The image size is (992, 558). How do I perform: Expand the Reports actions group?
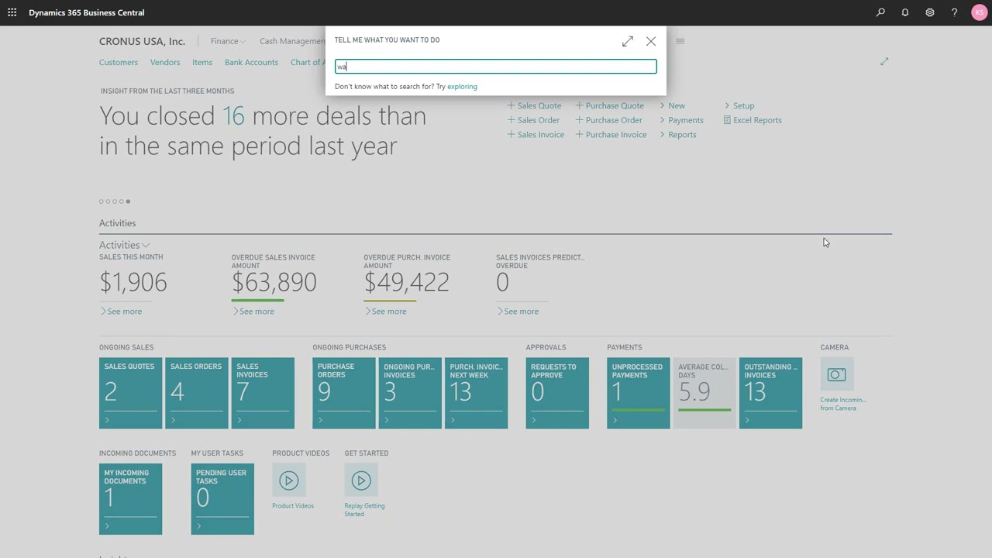click(x=678, y=135)
